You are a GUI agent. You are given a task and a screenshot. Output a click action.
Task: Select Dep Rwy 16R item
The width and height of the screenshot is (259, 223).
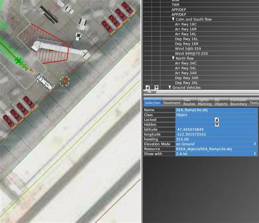point(187,44)
